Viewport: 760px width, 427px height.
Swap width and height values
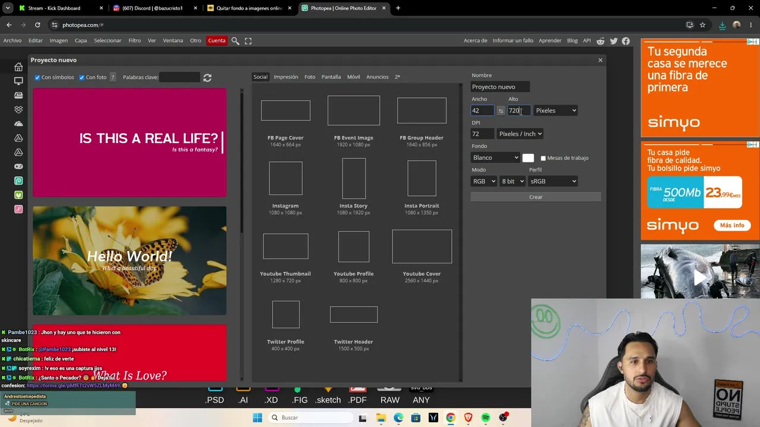501,111
